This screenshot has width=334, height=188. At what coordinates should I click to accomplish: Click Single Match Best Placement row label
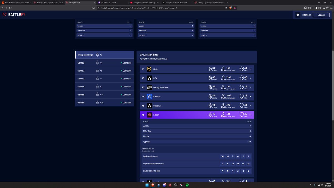pyautogui.click(x=153, y=163)
